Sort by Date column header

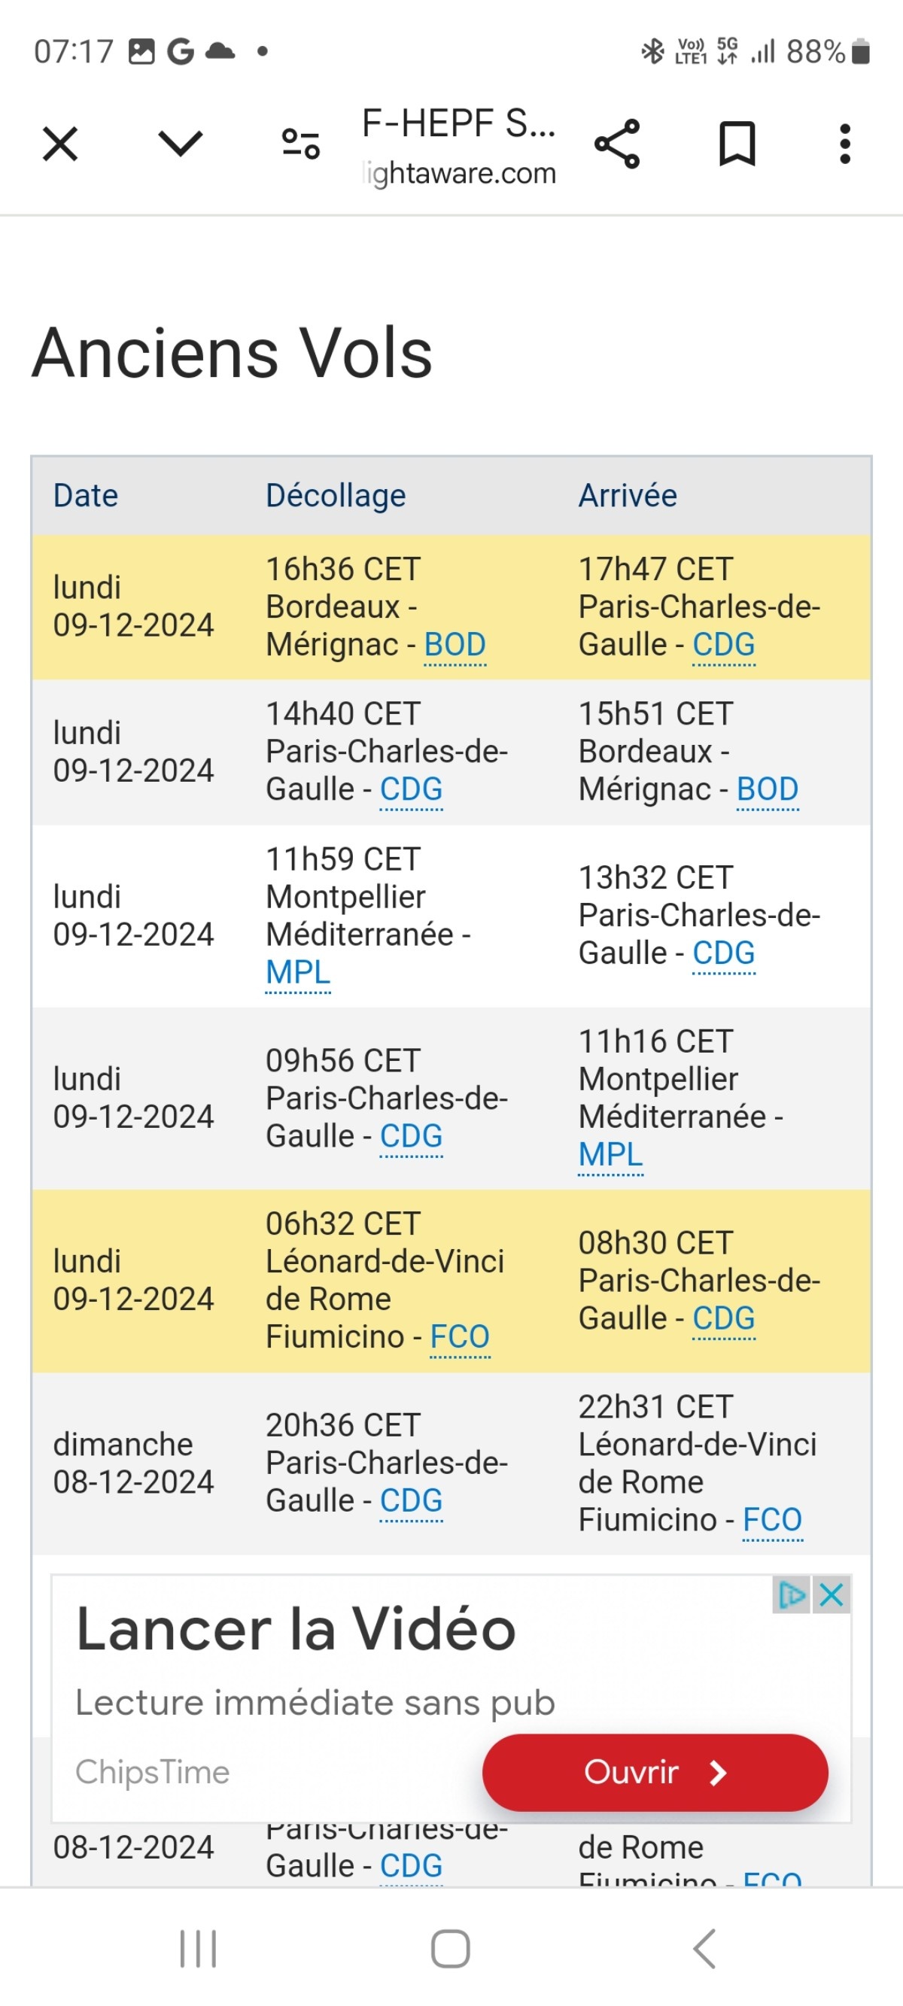(86, 495)
